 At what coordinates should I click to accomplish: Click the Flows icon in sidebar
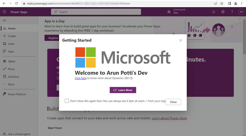tap(5, 69)
